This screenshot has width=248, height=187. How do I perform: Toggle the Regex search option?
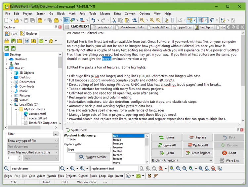click(x=8, y=176)
